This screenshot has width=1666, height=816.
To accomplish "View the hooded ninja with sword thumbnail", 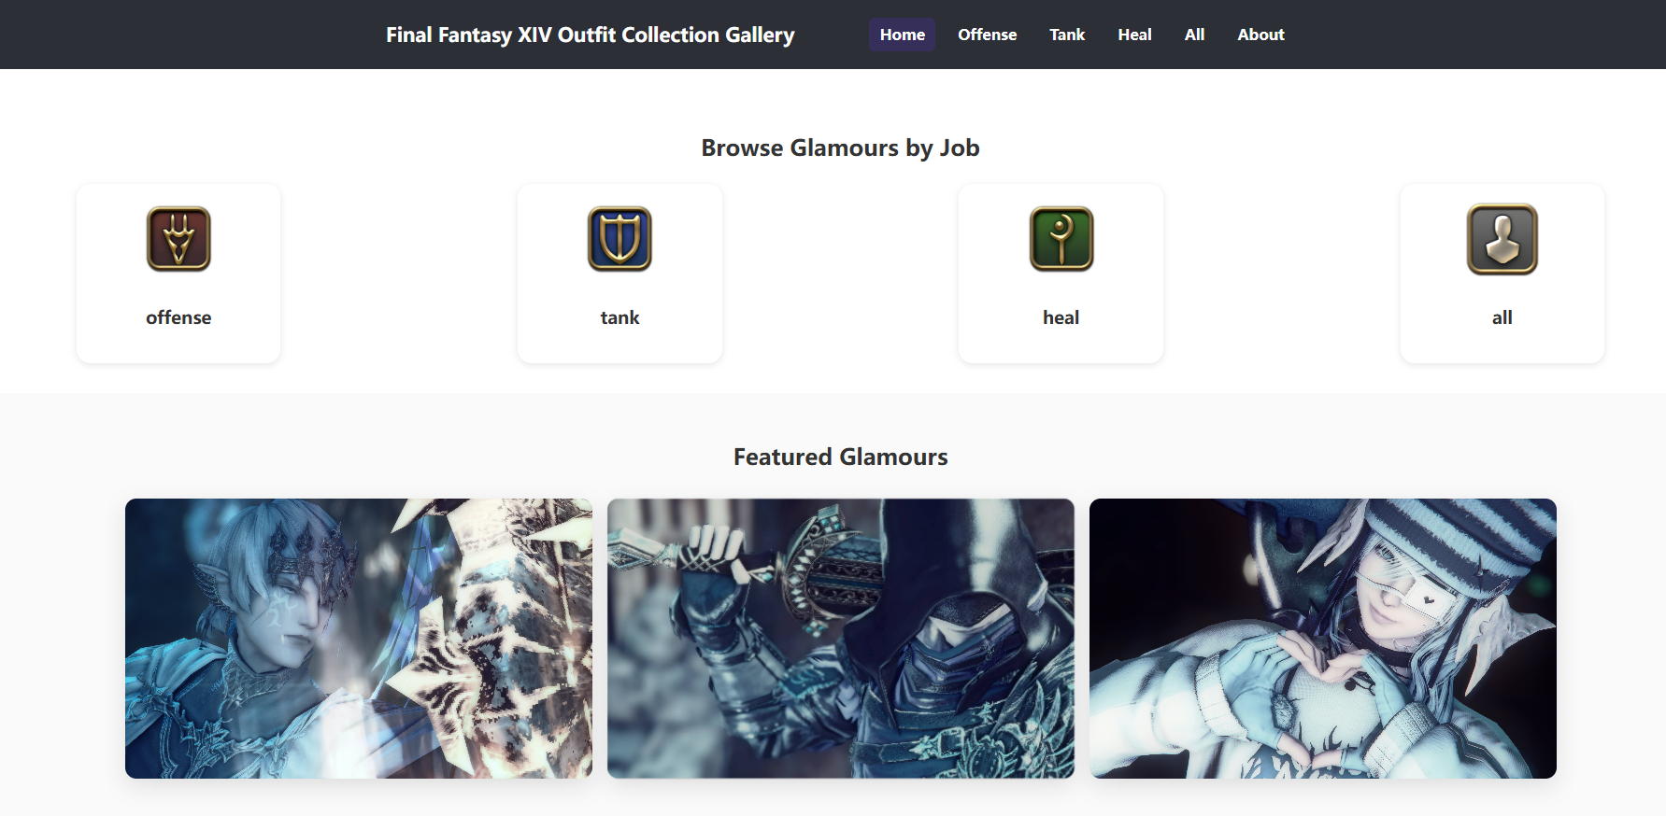I will (841, 639).
